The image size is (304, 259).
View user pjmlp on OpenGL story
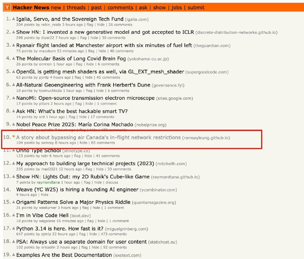[44, 77]
